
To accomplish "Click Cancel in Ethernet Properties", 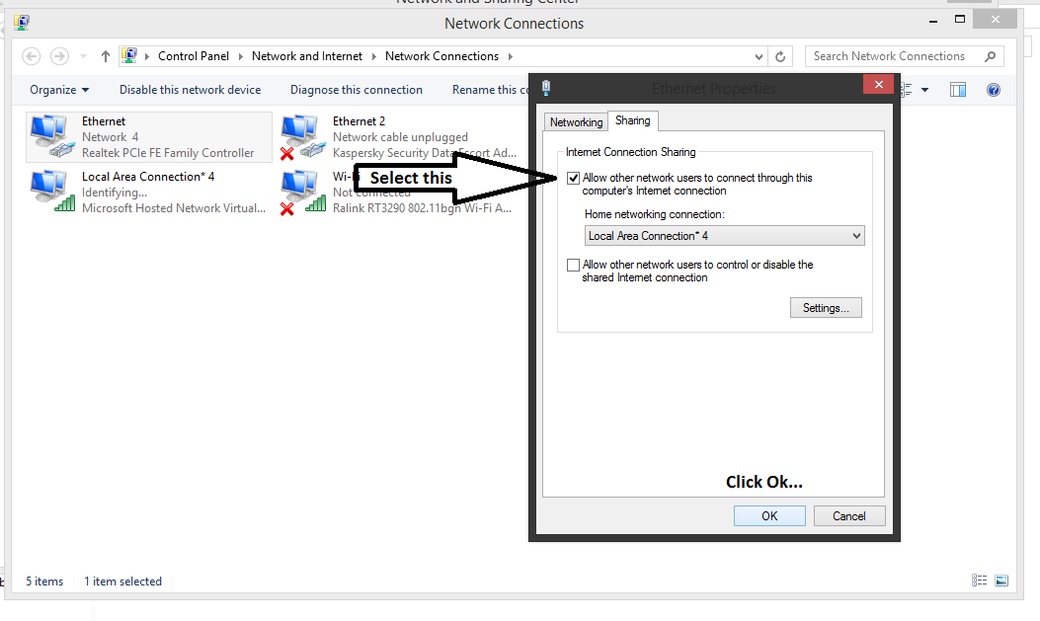I will click(x=849, y=515).
